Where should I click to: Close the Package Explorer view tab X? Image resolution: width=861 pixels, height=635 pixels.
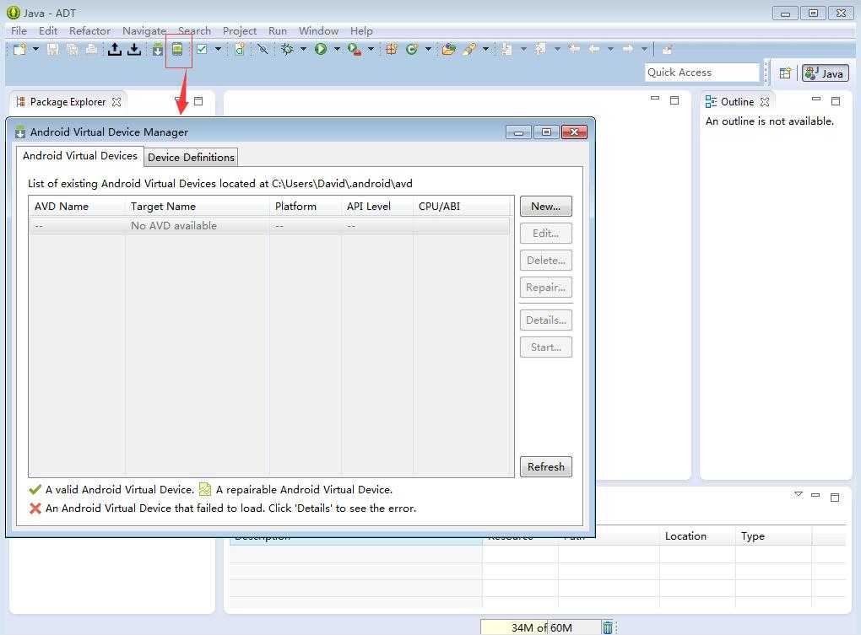[116, 102]
